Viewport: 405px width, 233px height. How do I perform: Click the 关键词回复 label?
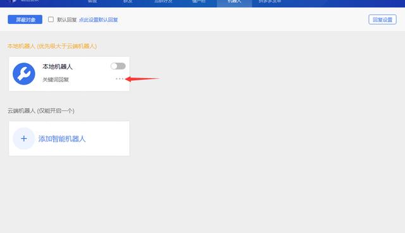[x=56, y=80]
